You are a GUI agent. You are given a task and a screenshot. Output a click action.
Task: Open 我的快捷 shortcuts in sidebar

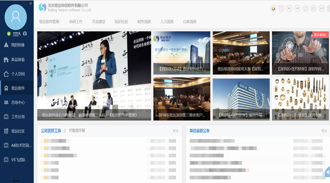click(x=17, y=45)
